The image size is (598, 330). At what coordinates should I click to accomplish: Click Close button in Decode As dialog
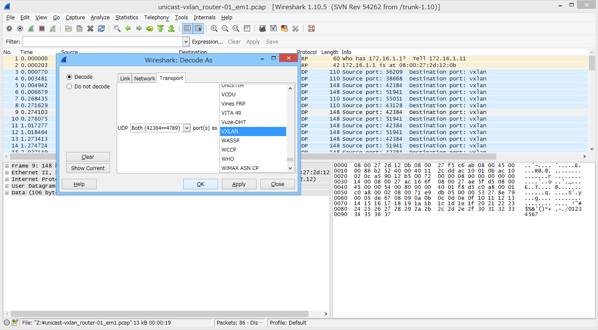(x=277, y=184)
